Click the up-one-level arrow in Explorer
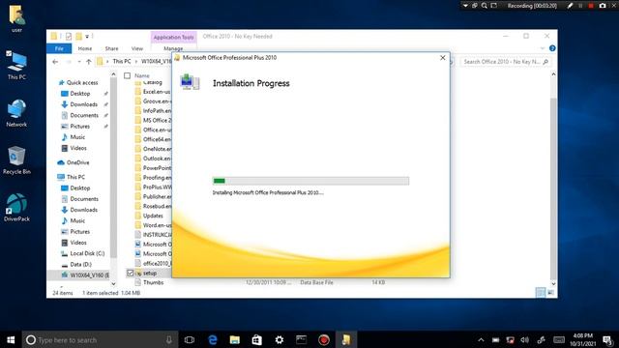Viewport: 619px width, 348px height. click(89, 62)
